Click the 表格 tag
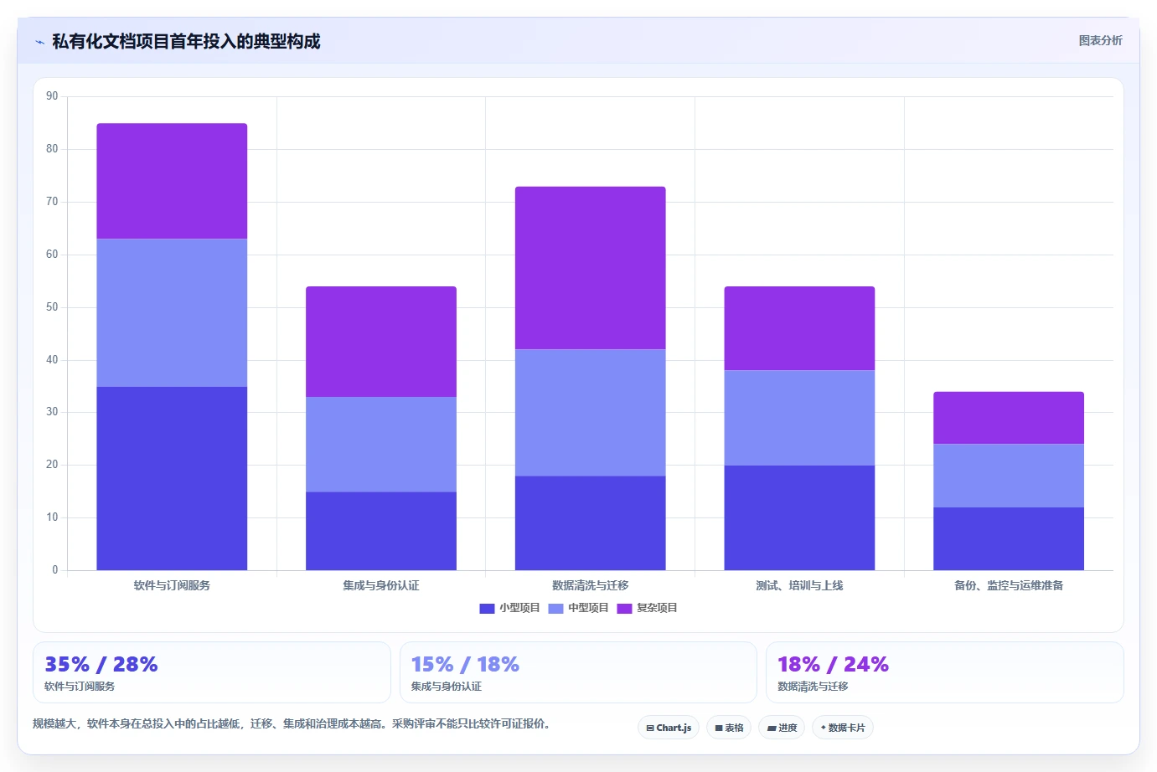 [x=729, y=728]
